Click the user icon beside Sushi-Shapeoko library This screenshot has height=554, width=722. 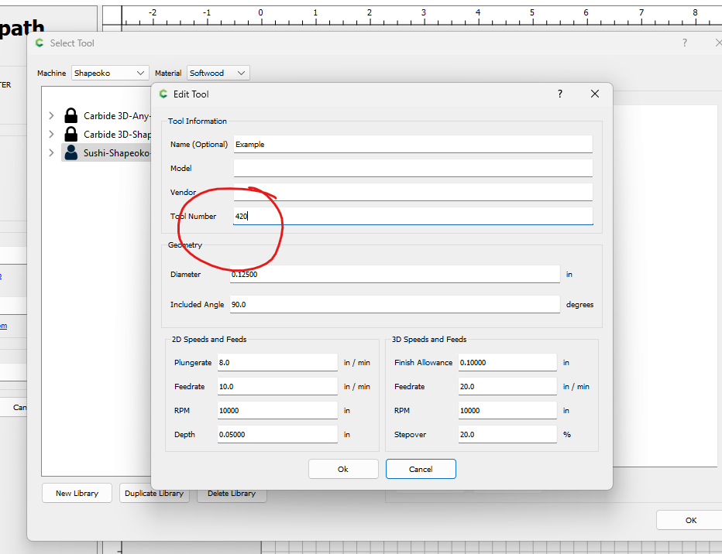(70, 153)
